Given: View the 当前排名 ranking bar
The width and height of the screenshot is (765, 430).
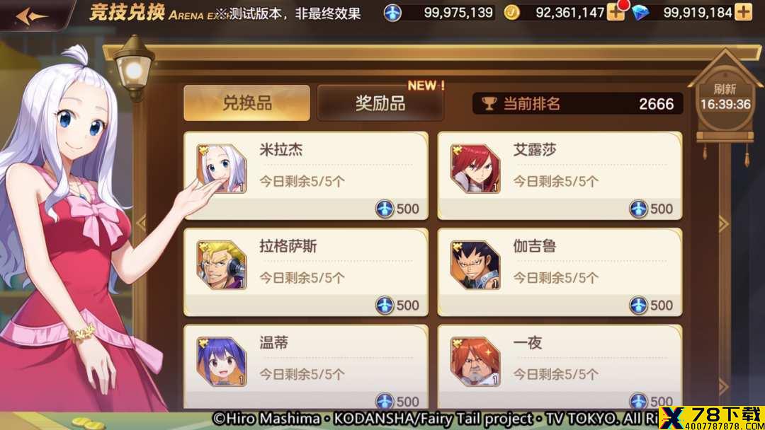Looking at the screenshot, I should [578, 103].
